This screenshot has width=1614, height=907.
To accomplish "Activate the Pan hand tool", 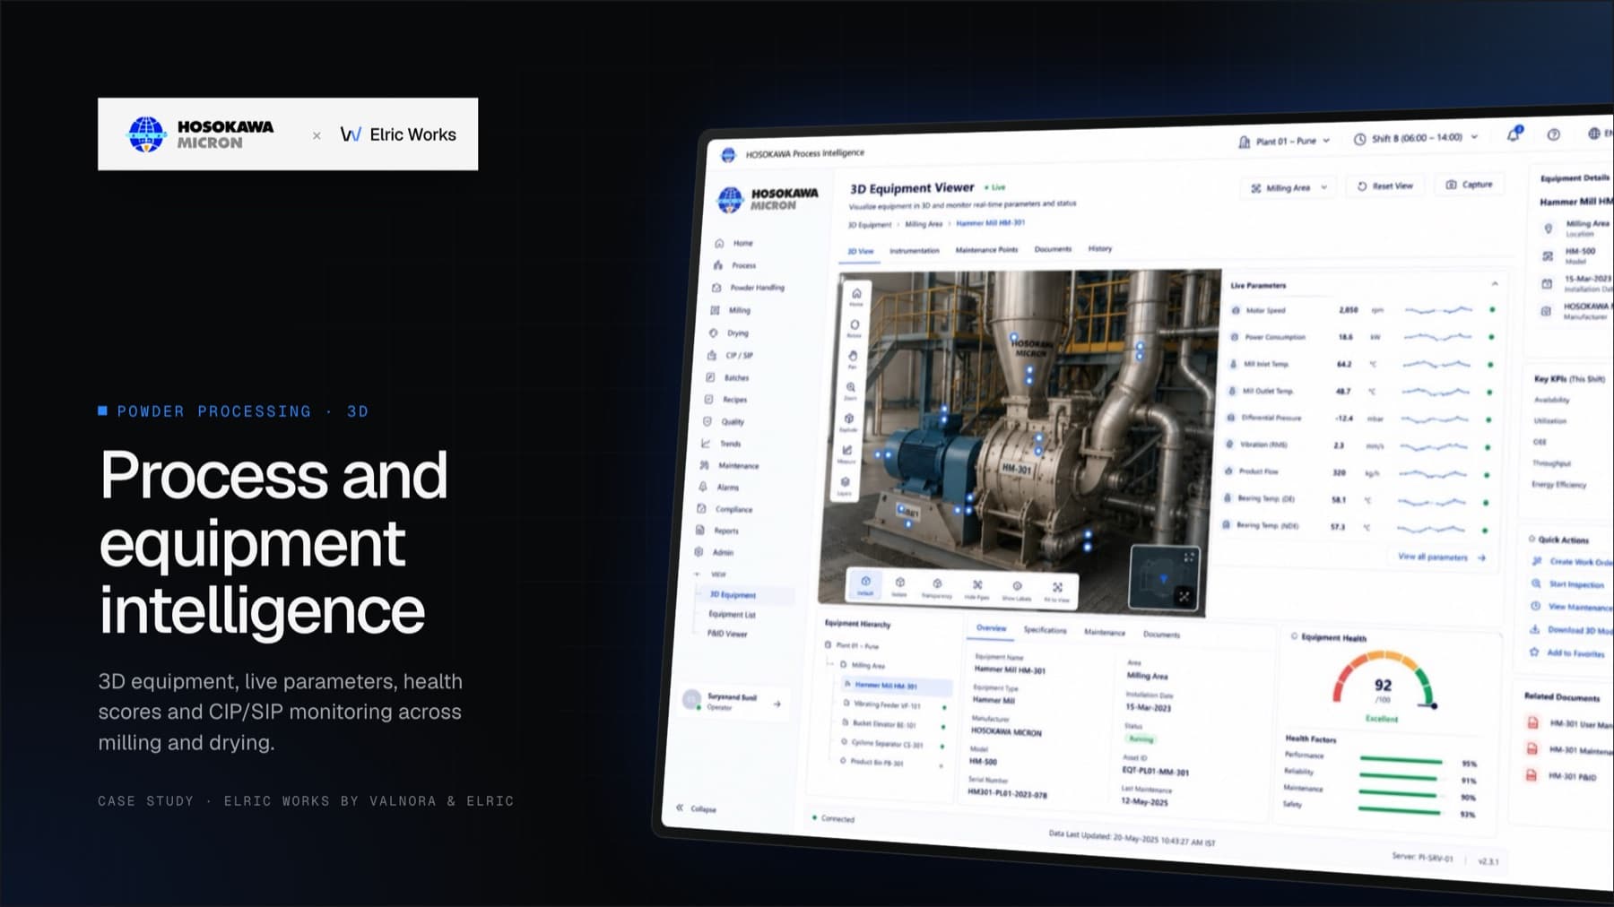I will [853, 358].
